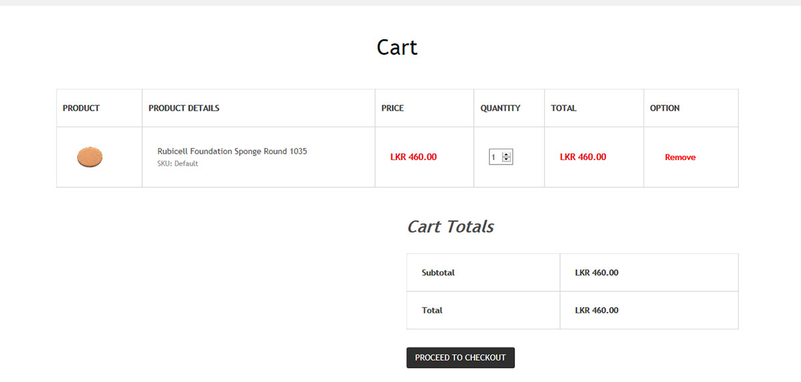Click the Price column header

(x=392, y=108)
